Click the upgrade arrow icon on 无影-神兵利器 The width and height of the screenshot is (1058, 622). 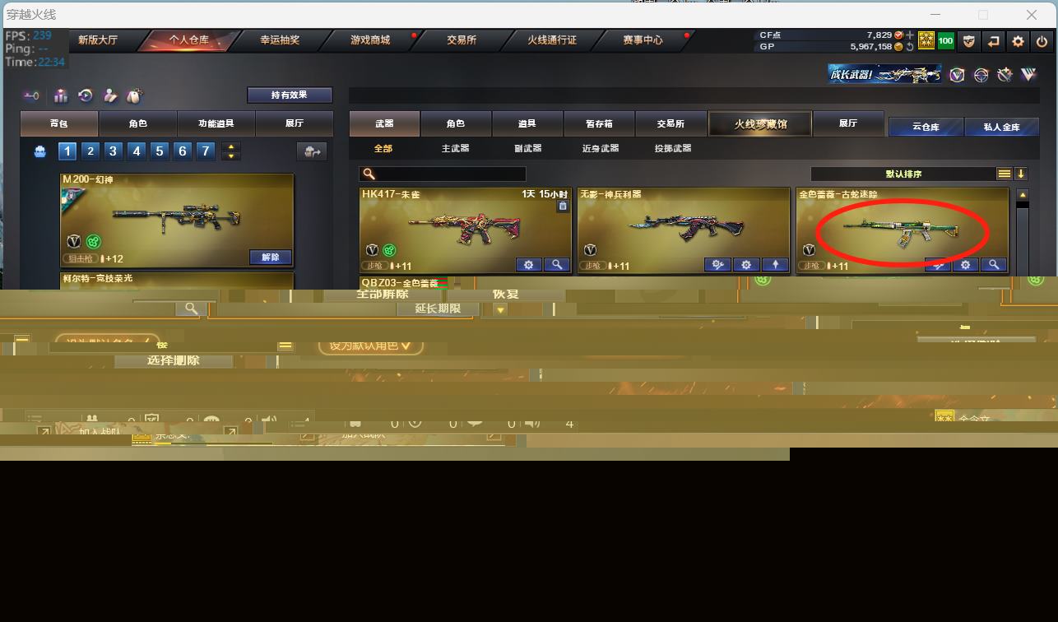coord(775,265)
